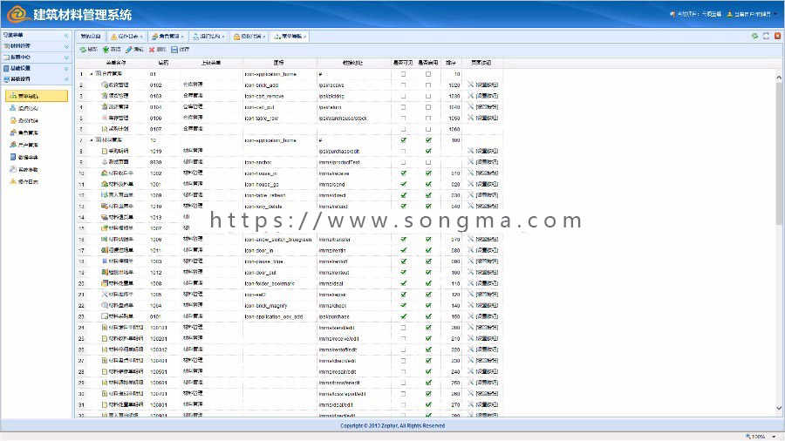Screen dimensions: 785x441
Task: Switch to the 角色管理 tab
Action: tap(168, 36)
